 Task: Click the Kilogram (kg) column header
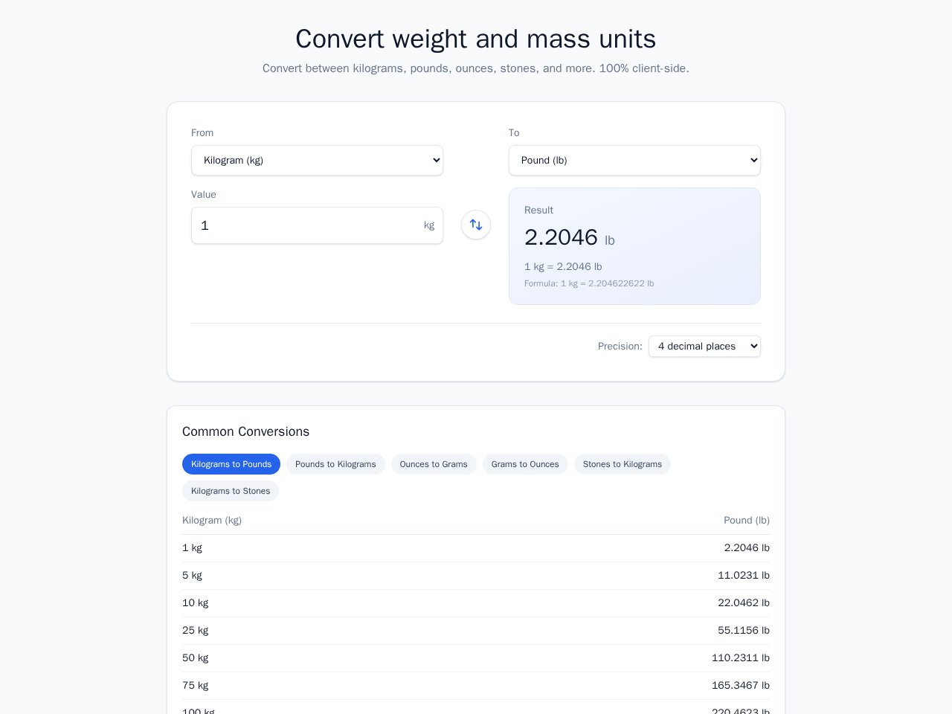pos(212,521)
